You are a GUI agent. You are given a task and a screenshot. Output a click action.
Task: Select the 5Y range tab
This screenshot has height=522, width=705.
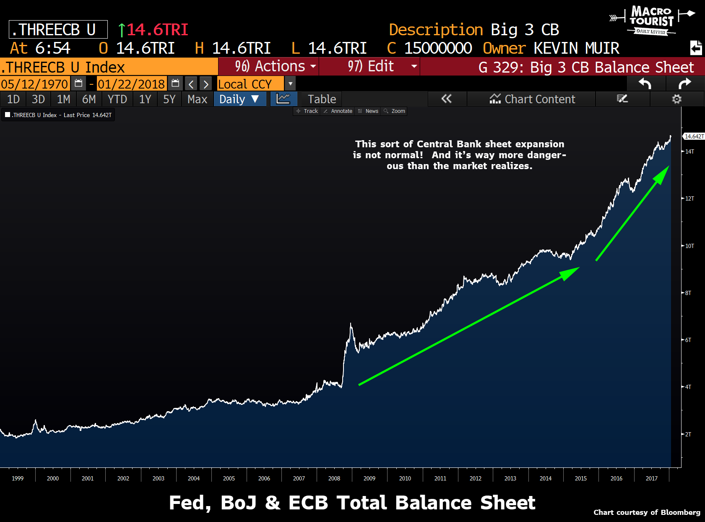[169, 99]
